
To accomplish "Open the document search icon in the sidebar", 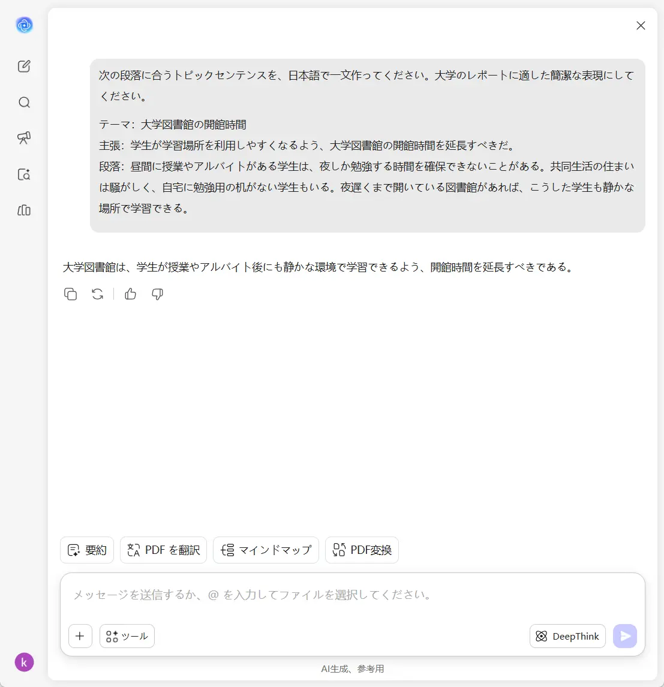I will point(24,174).
